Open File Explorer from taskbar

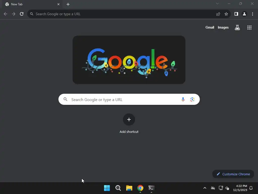(129, 188)
